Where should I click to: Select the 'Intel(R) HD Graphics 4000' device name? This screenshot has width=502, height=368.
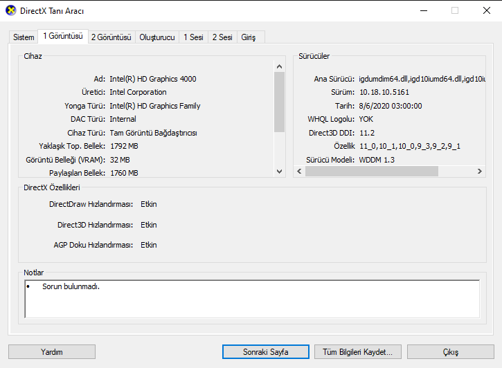(x=153, y=79)
